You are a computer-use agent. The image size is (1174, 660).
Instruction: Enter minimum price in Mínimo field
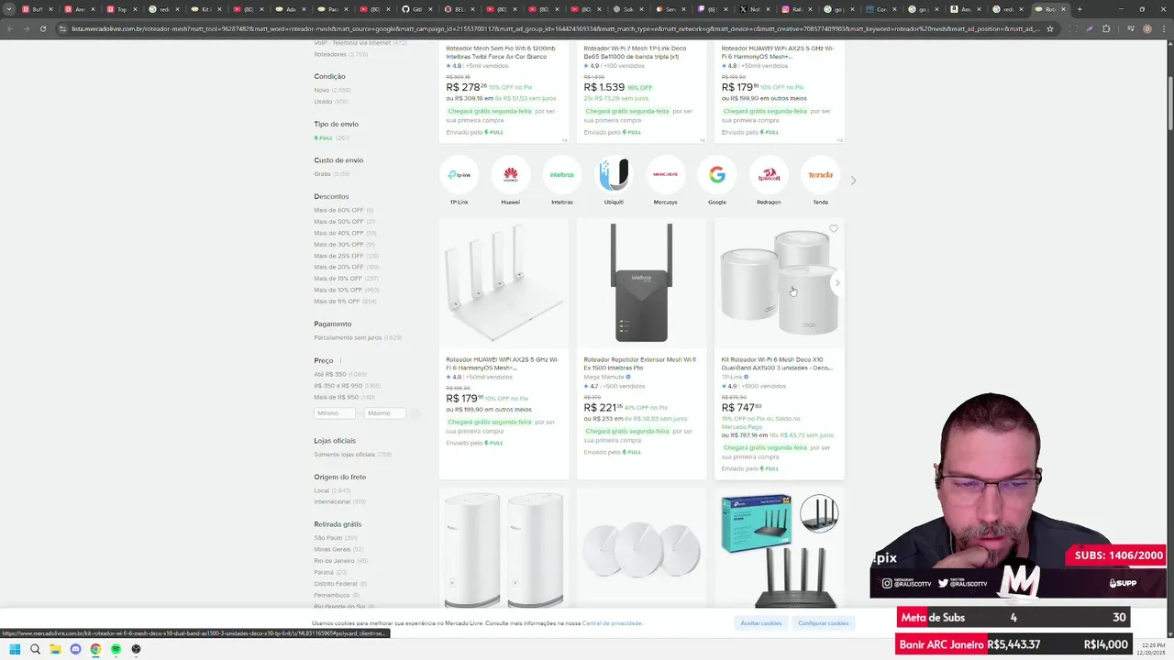335,413
